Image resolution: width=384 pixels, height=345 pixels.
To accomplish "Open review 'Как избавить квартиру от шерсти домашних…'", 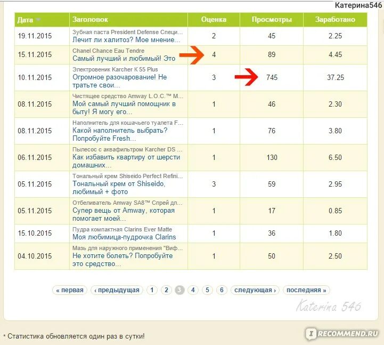I will tap(126, 161).
